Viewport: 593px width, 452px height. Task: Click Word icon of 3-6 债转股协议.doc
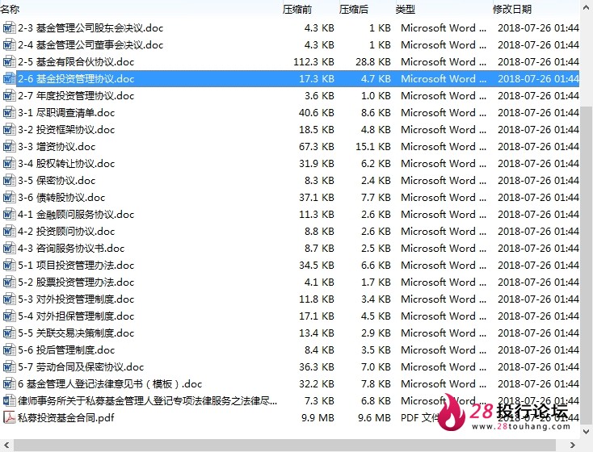pos(9,197)
